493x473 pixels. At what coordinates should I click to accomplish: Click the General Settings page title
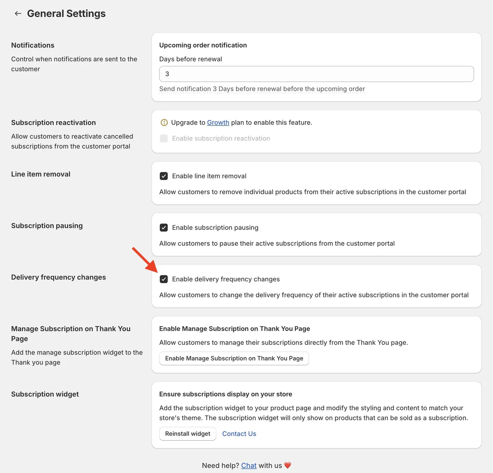[x=66, y=14]
